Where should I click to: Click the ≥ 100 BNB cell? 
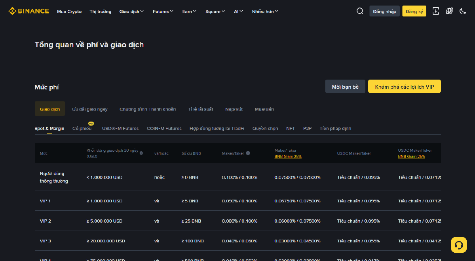click(192, 241)
